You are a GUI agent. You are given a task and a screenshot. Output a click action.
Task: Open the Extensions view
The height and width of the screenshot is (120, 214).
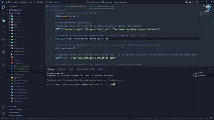pos(3,33)
